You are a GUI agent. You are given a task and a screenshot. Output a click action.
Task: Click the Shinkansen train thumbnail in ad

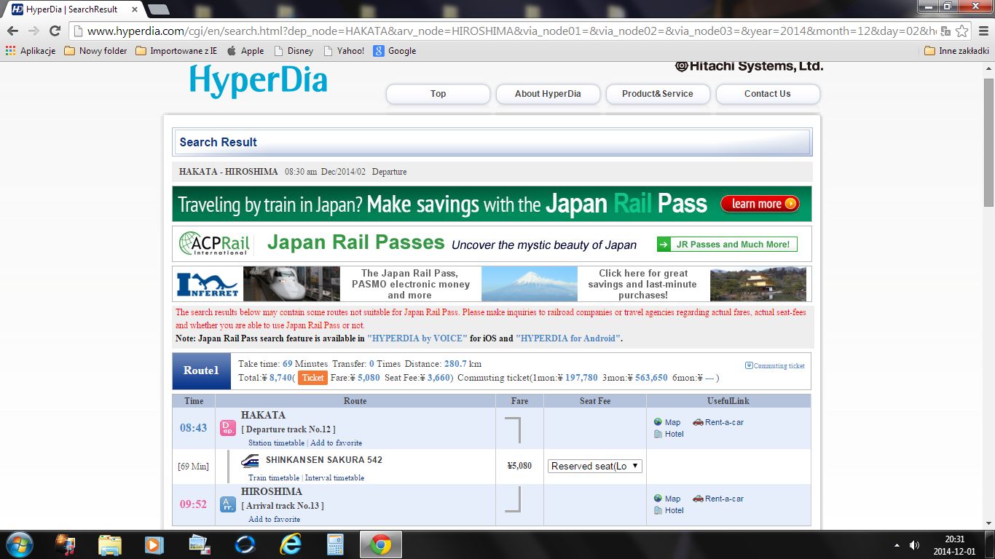click(x=291, y=284)
